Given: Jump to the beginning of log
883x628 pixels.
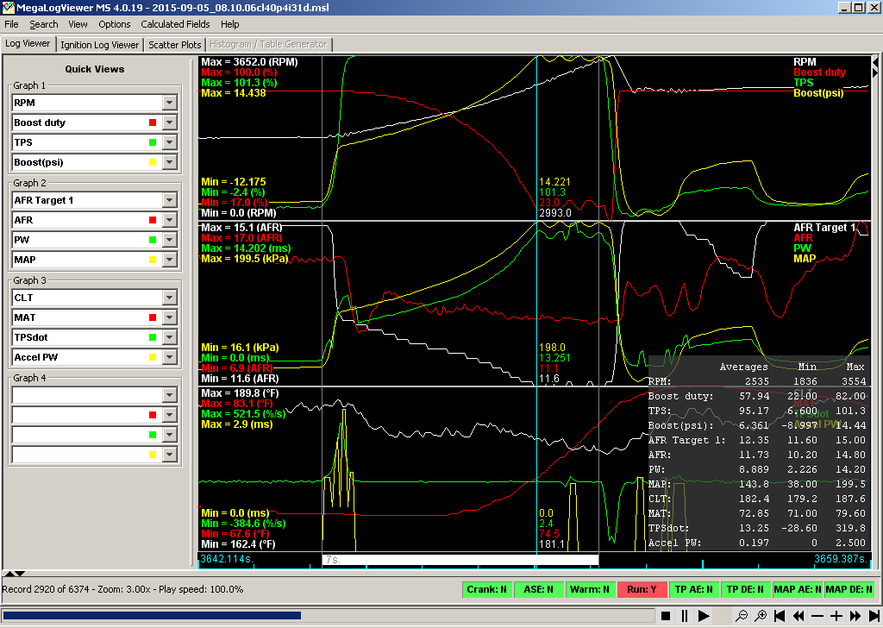Looking at the screenshot, I should (780, 616).
